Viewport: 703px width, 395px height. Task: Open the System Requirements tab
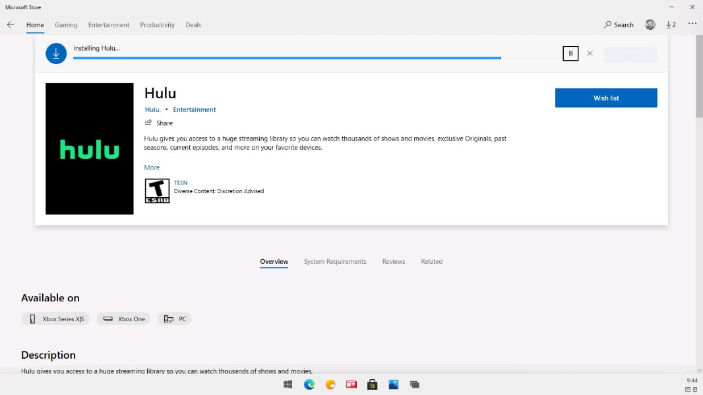pyautogui.click(x=335, y=262)
